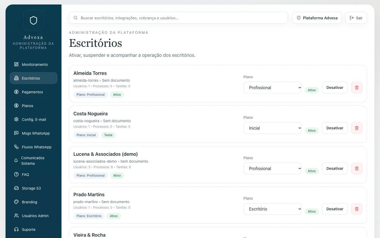Screen dimensions: 380x238
Task: Open the Plano dropdown for Almeida Torres
Action: coord(273,88)
